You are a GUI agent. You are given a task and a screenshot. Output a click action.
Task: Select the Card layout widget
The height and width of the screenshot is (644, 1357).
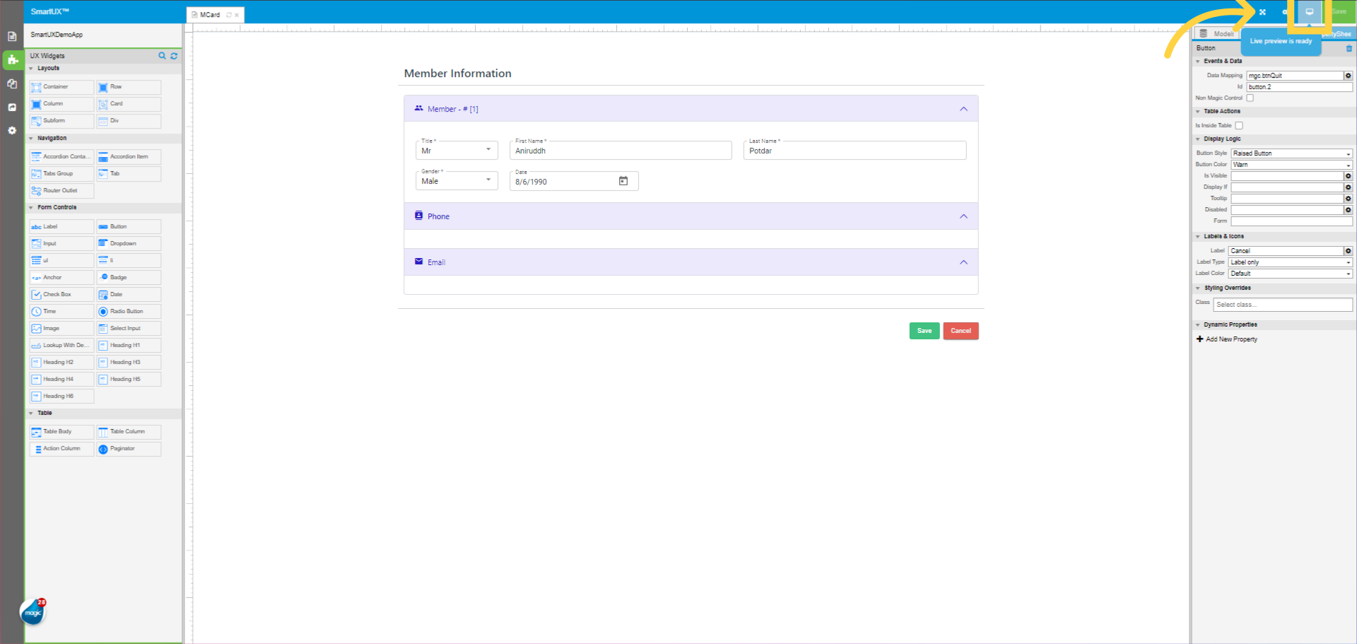[x=129, y=104]
